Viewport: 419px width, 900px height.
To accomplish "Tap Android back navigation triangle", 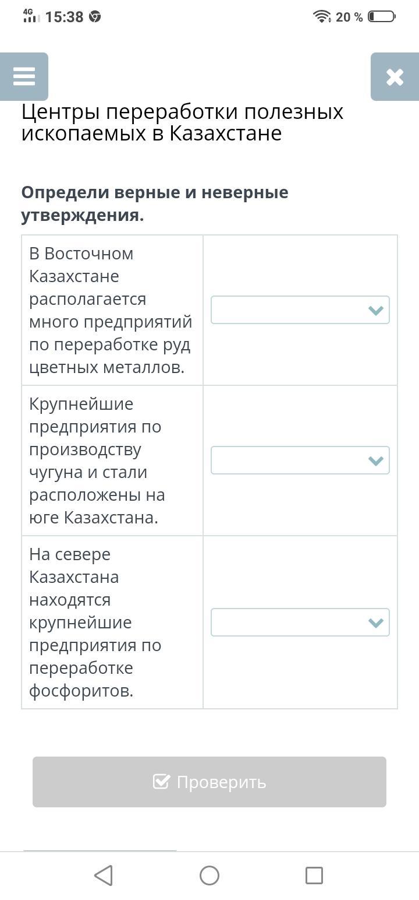I will coord(104,875).
